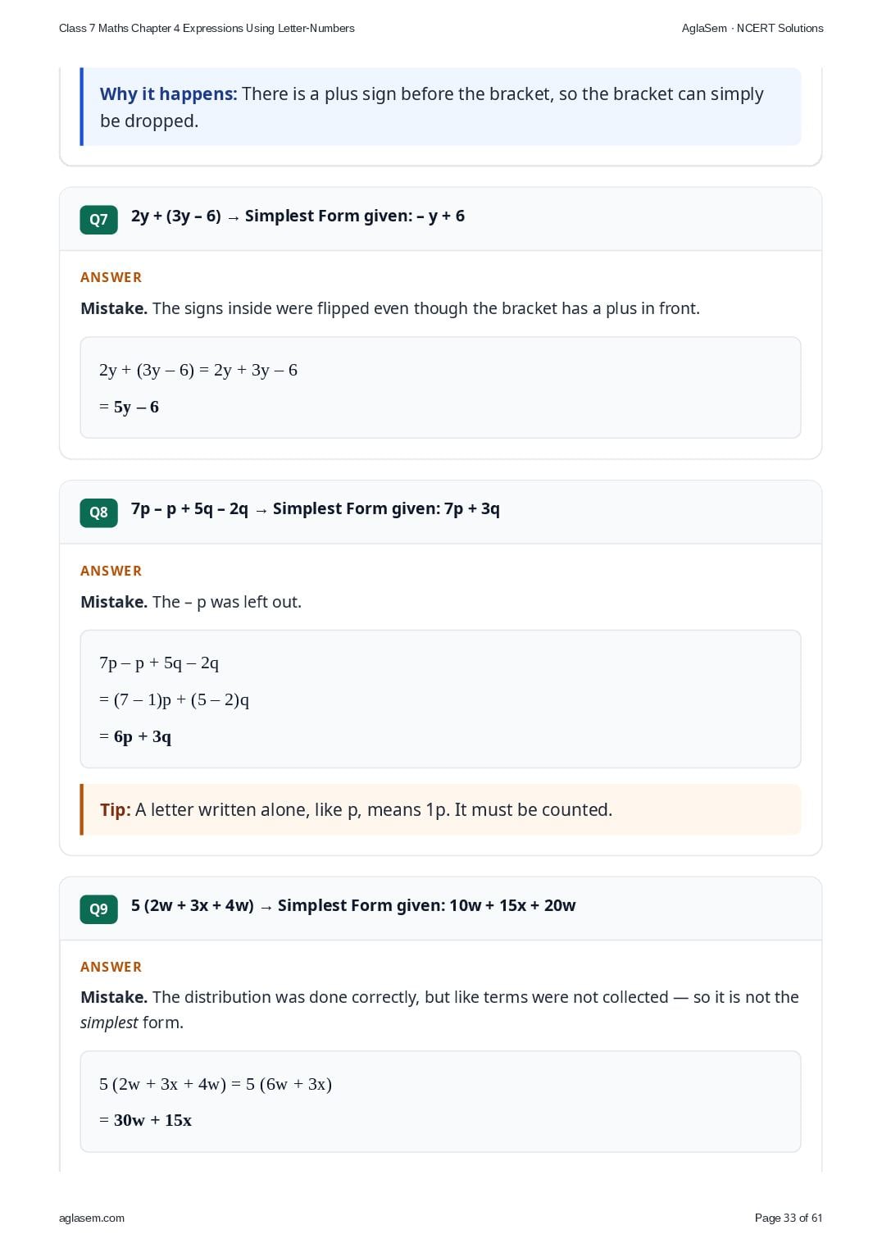This screenshot has width=882, height=1248.
Task: Click the aglasem.com footer link
Action: 92,1218
